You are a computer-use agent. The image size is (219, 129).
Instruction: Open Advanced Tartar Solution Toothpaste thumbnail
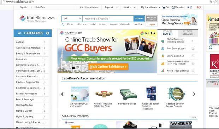(151, 94)
